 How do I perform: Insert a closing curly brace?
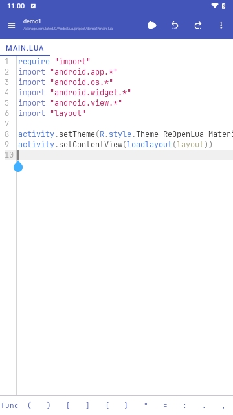click(x=126, y=405)
